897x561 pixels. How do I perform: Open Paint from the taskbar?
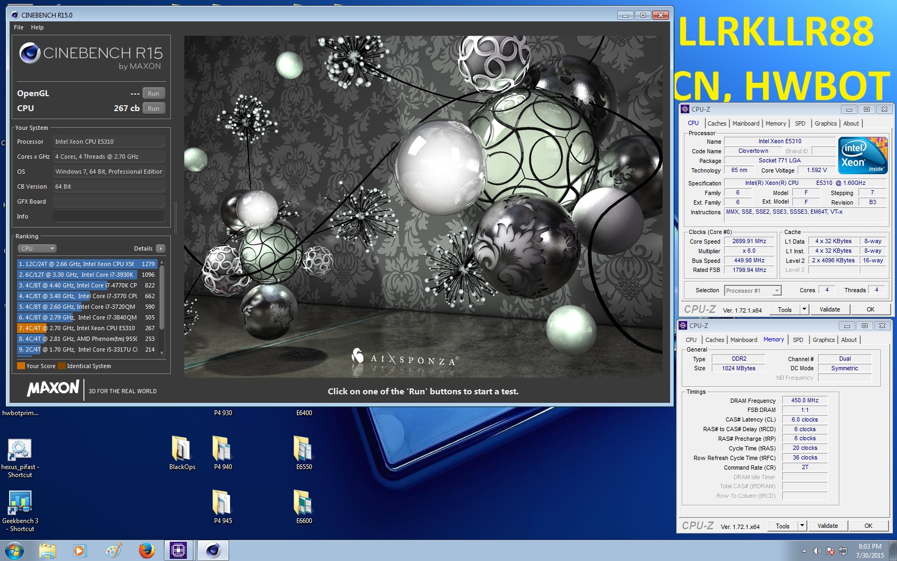pyautogui.click(x=113, y=550)
